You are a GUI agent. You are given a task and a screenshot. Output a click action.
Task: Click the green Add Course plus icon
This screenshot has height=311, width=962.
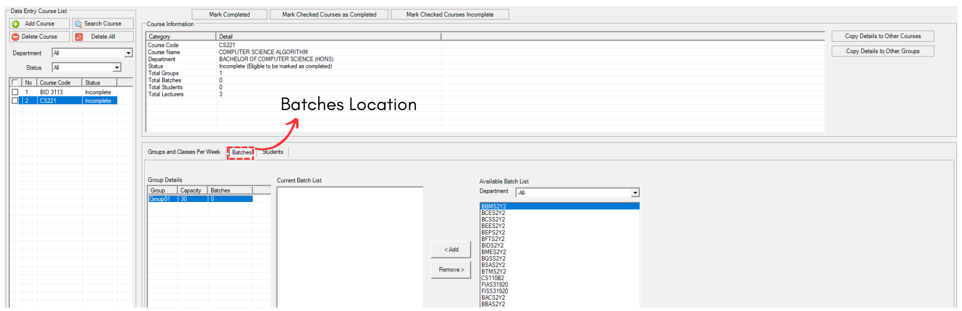point(16,24)
